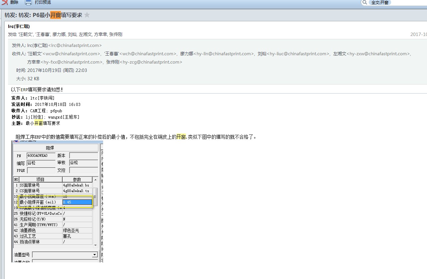Click the 挡油点菲林 row in the embedded image

[53, 242]
